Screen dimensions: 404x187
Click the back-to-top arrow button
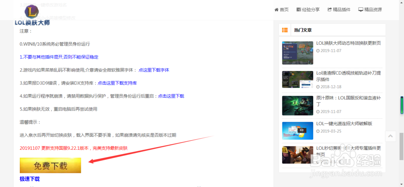pyautogui.click(x=390, y=136)
